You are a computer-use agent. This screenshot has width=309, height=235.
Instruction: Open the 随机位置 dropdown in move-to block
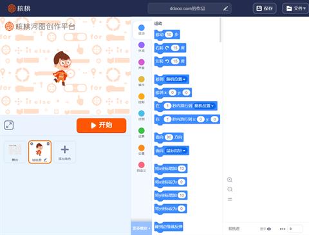pos(176,79)
